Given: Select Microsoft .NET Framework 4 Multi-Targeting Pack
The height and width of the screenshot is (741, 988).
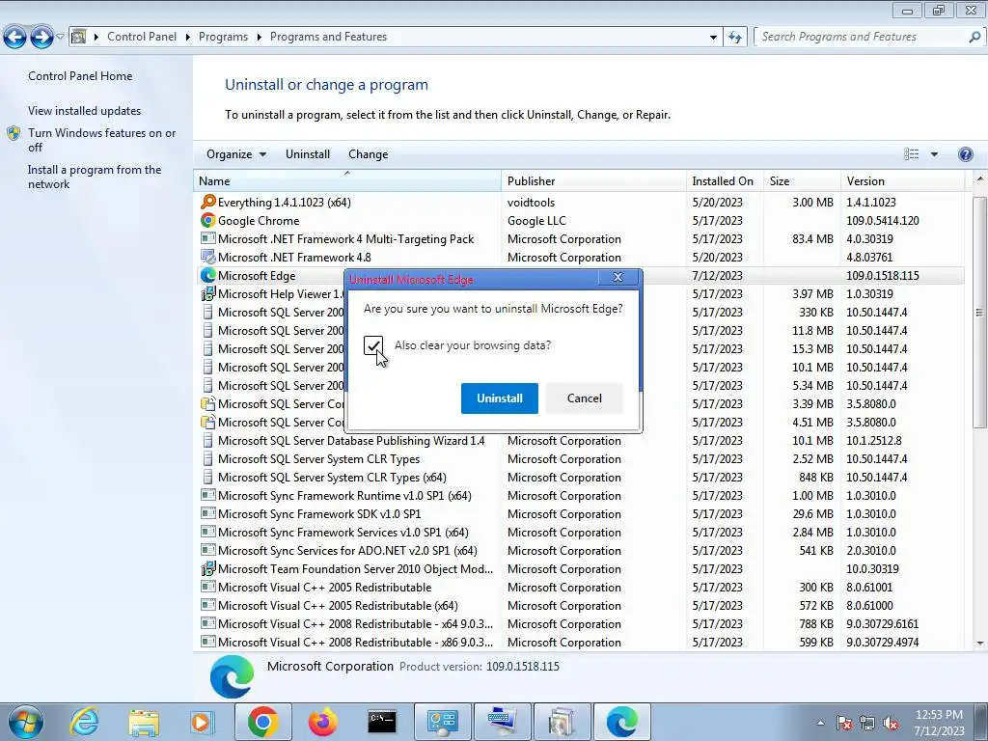Looking at the screenshot, I should 579,239.
